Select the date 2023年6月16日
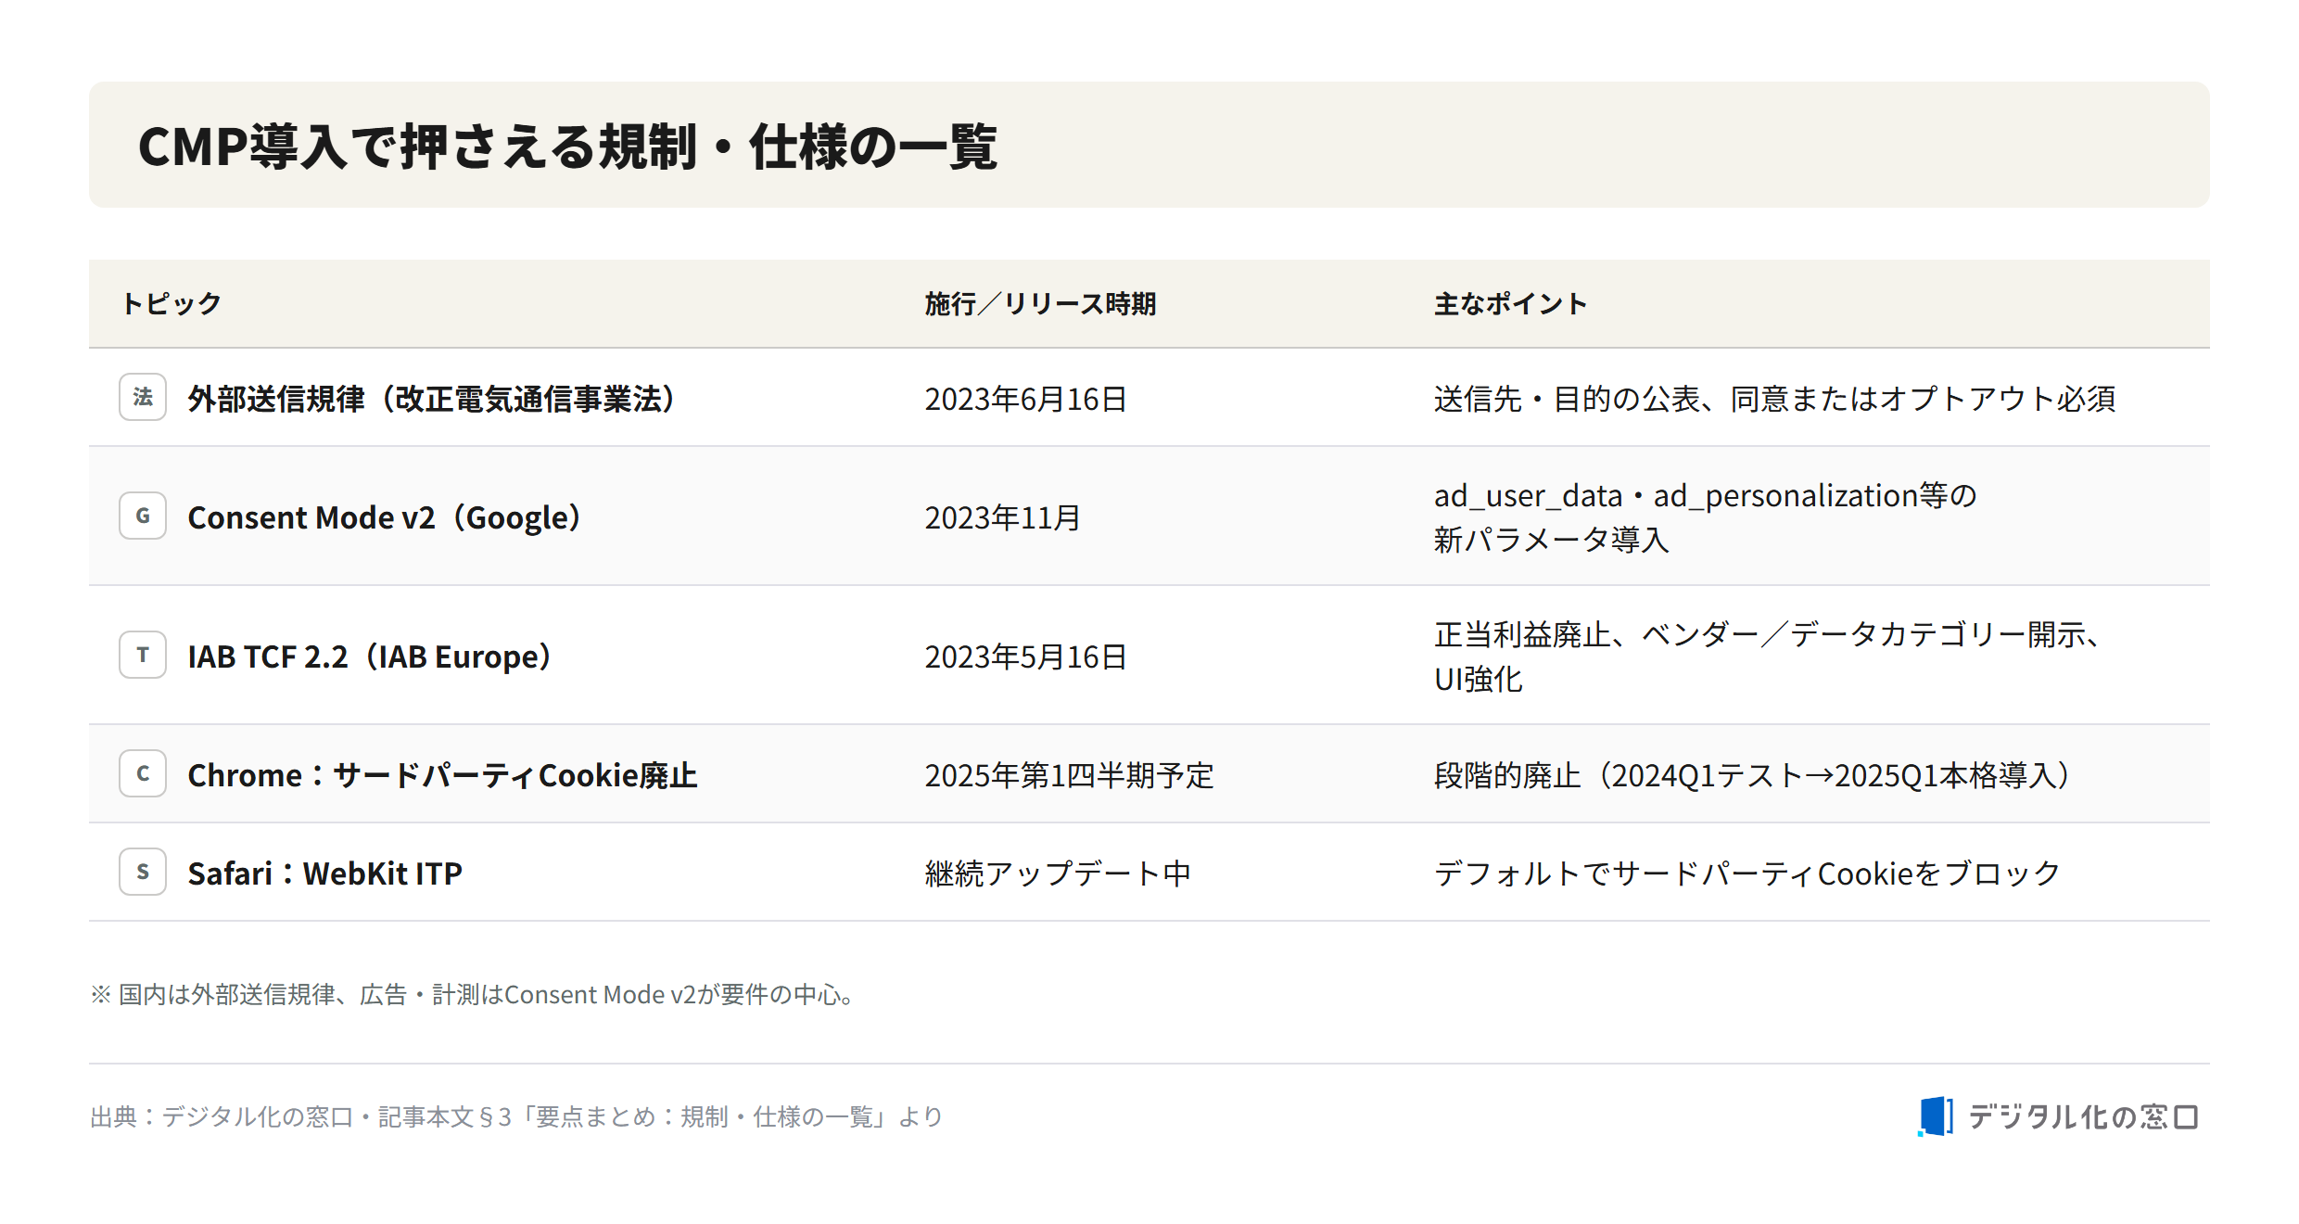Viewport: 2299px width, 1224px height. pyautogui.click(x=1025, y=399)
